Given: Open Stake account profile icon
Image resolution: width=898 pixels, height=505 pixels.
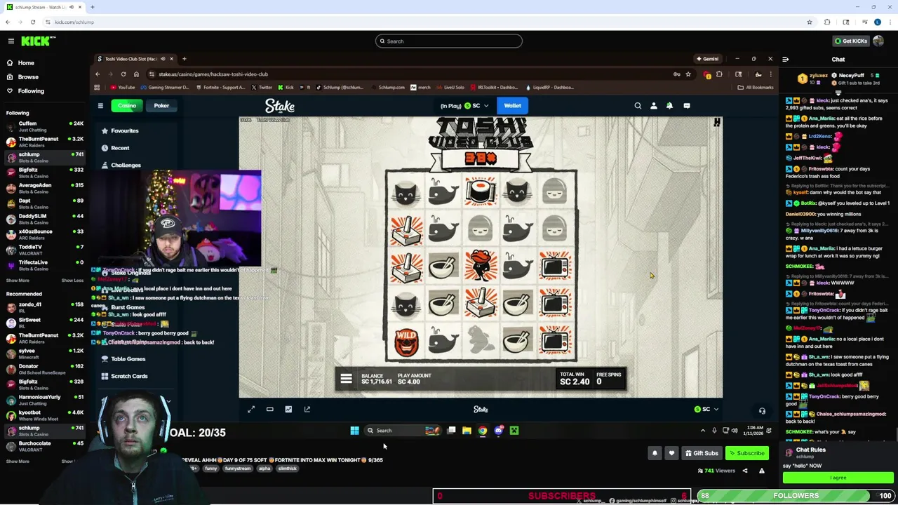Looking at the screenshot, I should 654,106.
